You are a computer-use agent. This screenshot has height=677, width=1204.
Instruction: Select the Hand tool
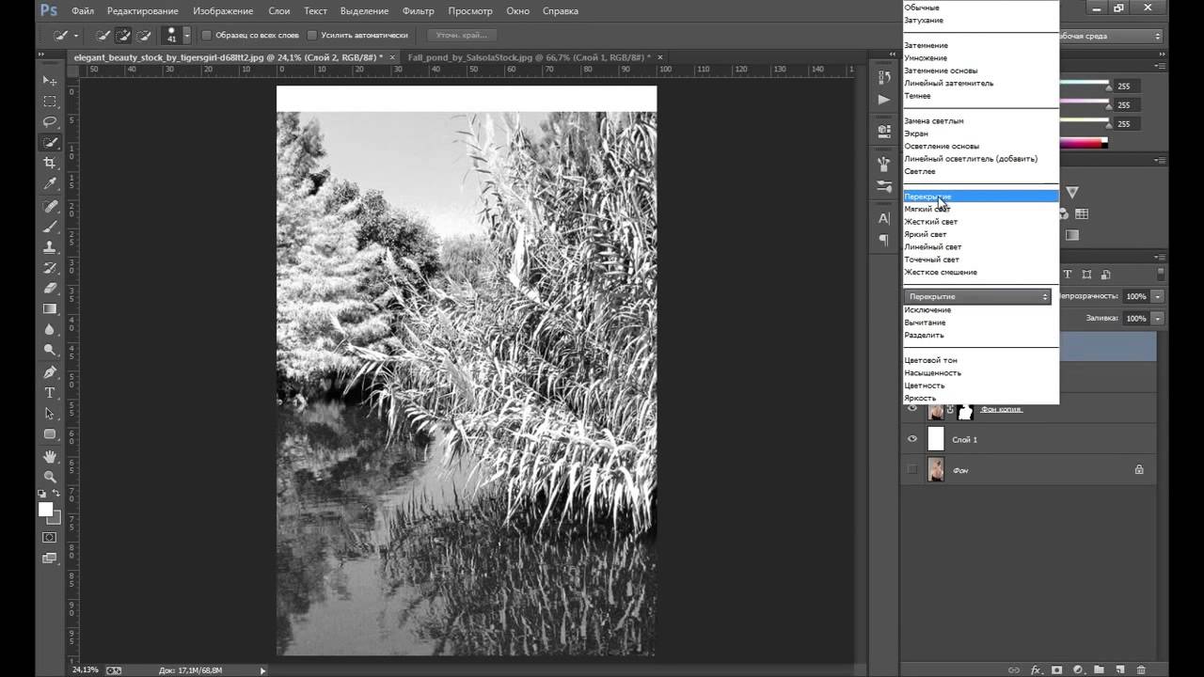(x=50, y=456)
